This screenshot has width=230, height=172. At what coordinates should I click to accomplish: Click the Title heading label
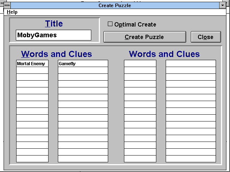coord(54,24)
